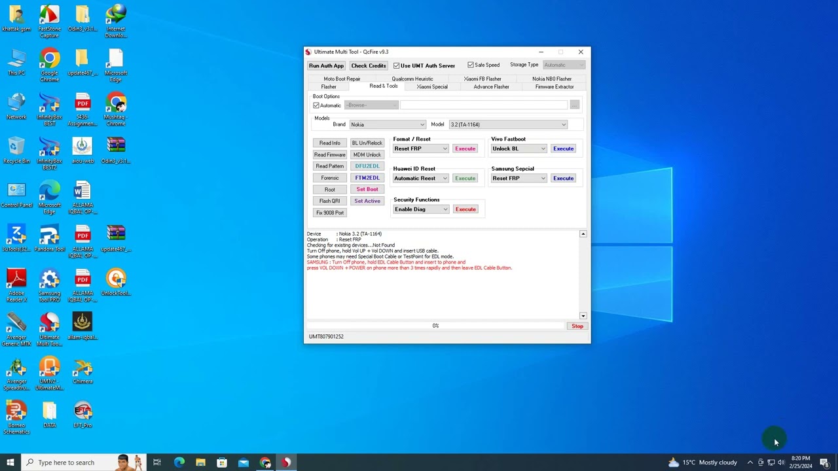Select the Adobe Reader X desktop icon
838x471 pixels.
[16, 285]
